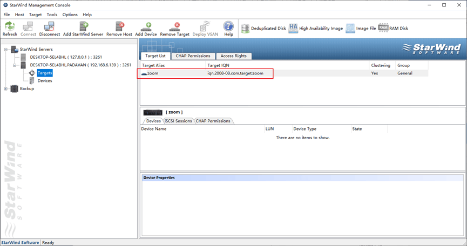Switch to top CHAP Permissions tab
The width and height of the screenshot is (467, 246).
click(193, 56)
